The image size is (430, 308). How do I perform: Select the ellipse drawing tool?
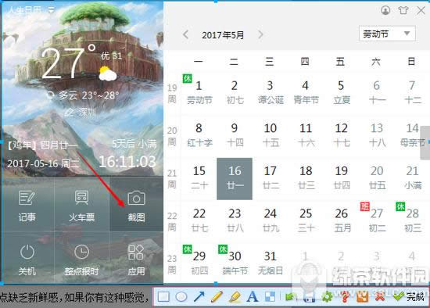(181, 297)
